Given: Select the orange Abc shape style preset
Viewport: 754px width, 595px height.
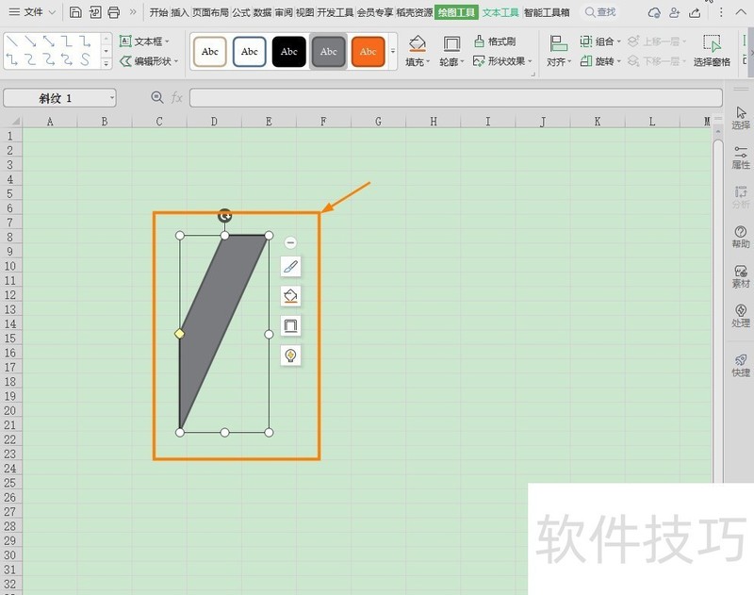Looking at the screenshot, I should tap(368, 52).
